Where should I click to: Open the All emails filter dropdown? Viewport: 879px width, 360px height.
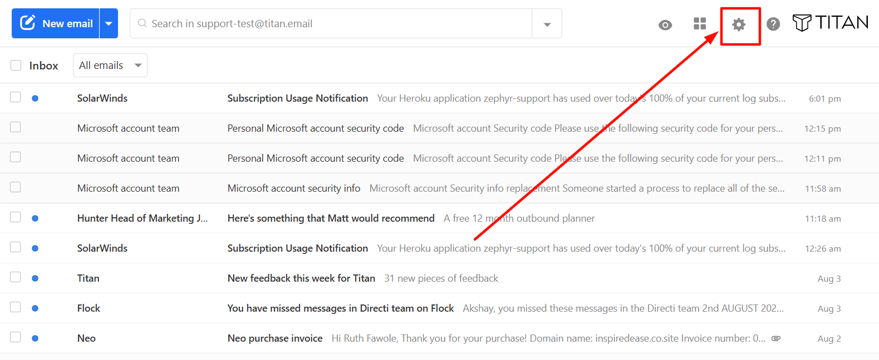(110, 66)
